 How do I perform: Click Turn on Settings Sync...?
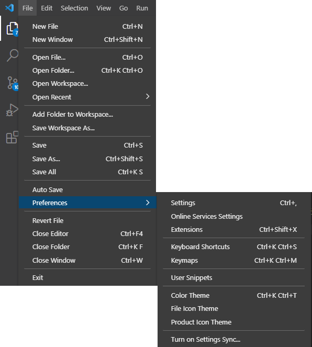(234, 340)
